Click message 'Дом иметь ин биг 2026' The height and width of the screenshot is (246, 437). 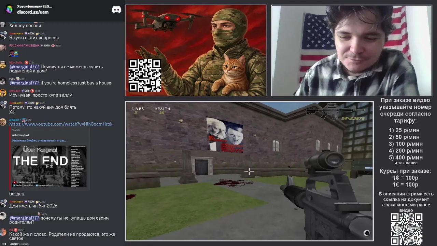(x=33, y=206)
